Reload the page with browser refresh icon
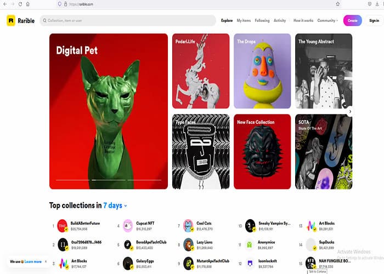Image resolution: width=384 pixels, height=274 pixels. 20,4
